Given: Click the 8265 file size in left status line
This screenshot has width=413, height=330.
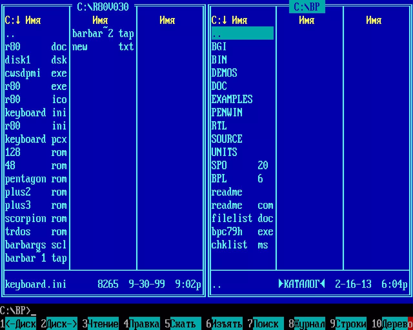Looking at the screenshot, I should point(108,284).
